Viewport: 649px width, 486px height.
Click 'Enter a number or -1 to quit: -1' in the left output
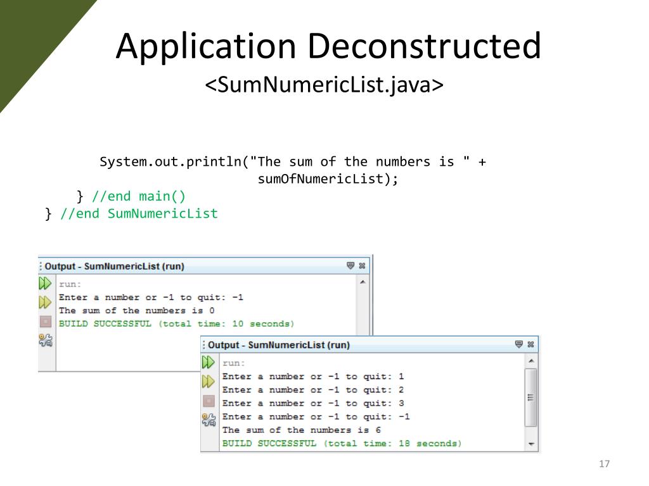pyautogui.click(x=151, y=297)
